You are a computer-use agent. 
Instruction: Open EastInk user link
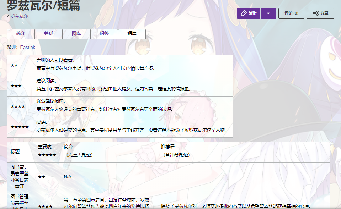pyautogui.click(x=28, y=47)
